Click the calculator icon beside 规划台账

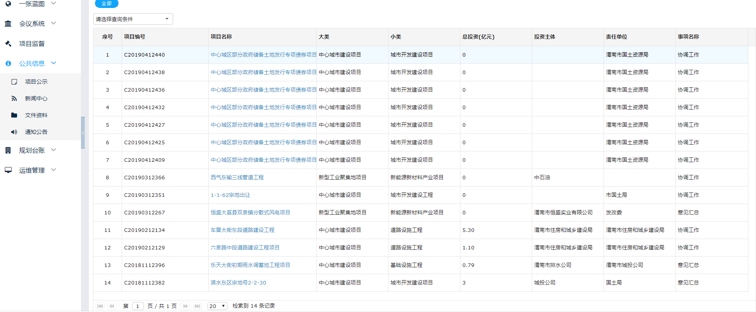pos(8,150)
